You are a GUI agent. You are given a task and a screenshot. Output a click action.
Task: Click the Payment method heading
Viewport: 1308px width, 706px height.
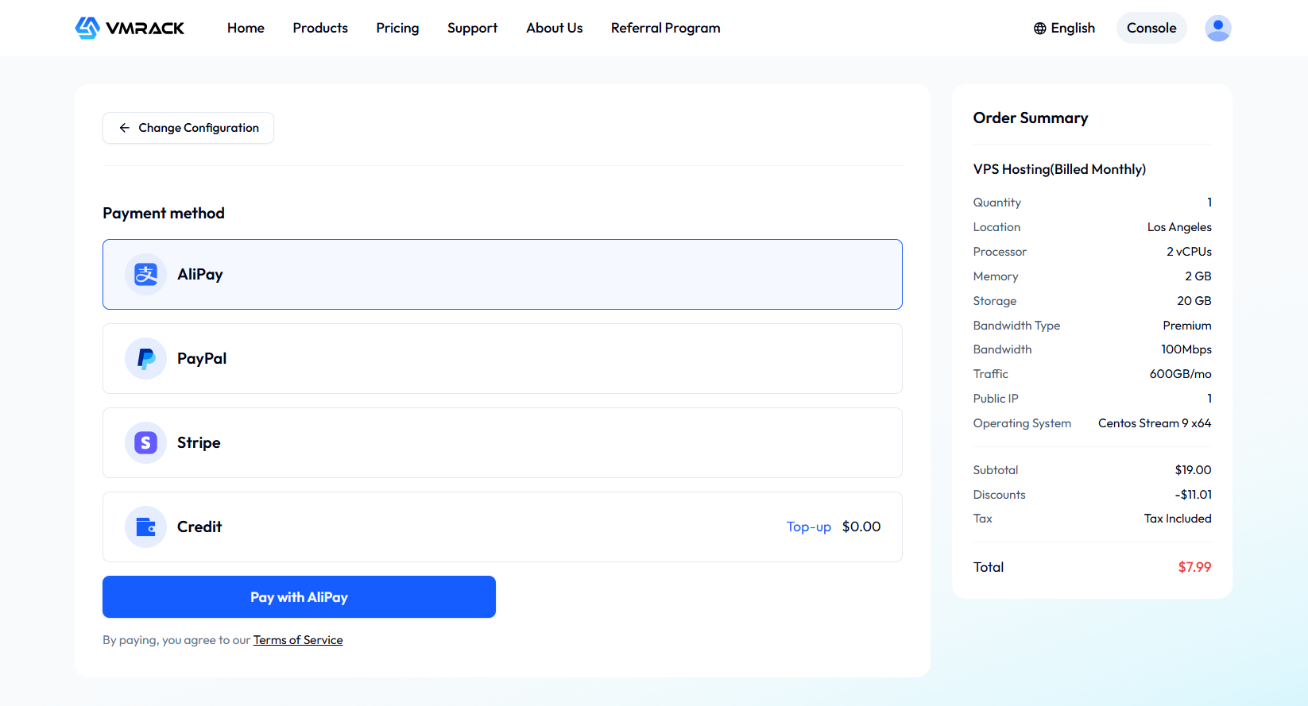pyautogui.click(x=164, y=213)
